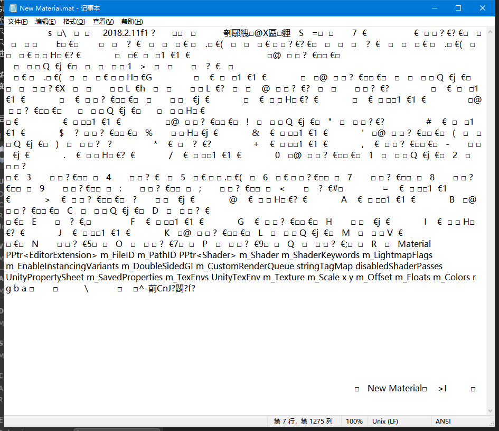Open the 文件(F) menu
The width and height of the screenshot is (499, 431).
18,22
